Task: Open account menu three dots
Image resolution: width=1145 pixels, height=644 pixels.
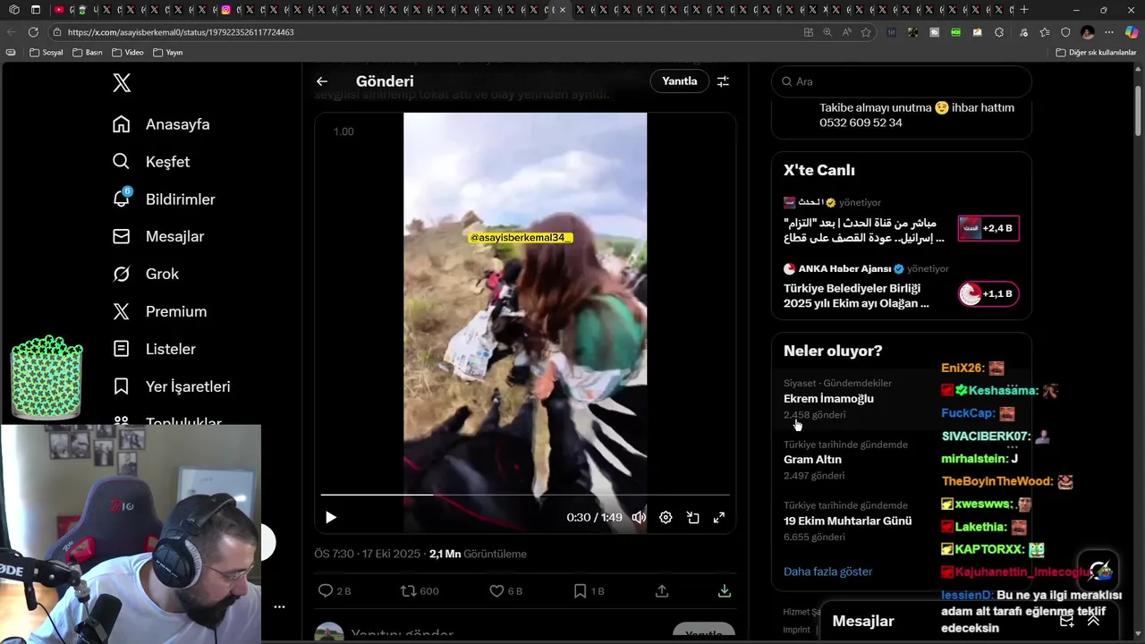Action: click(x=279, y=606)
